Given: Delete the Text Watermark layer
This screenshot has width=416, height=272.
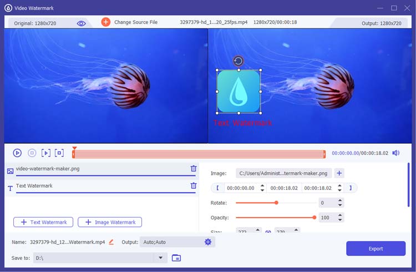Looking at the screenshot, I should [194, 185].
